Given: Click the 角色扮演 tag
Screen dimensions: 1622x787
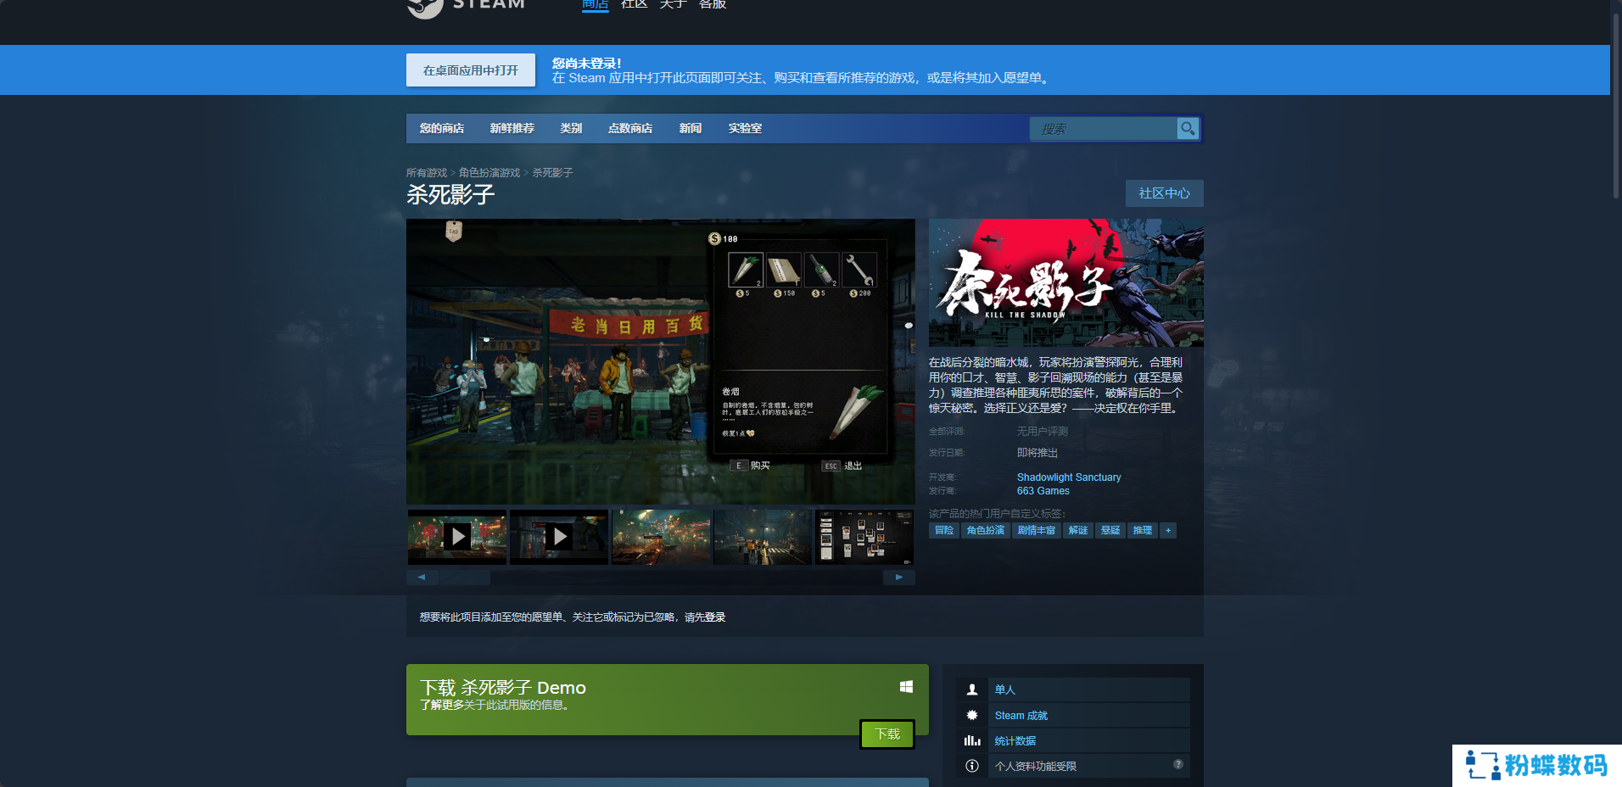Looking at the screenshot, I should (x=986, y=530).
